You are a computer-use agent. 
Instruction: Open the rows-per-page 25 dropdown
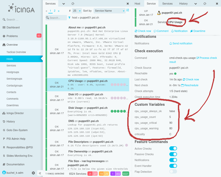[x=77, y=11]
